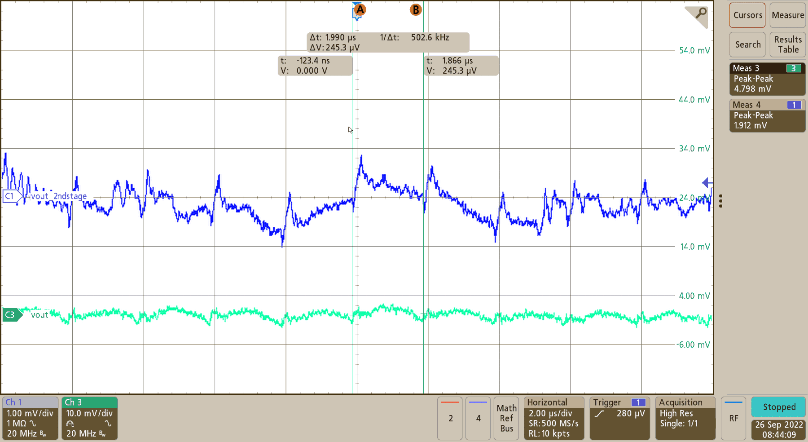Screen dimensions: 808x442
Task: Click the Meas 3 Peak-Peak badge
Action: tap(767, 79)
